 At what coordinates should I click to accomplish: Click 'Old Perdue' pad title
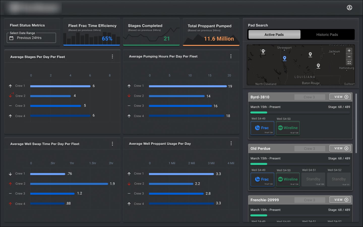tap(260, 149)
